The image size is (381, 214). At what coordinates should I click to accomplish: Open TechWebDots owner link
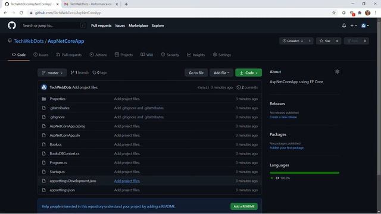click(x=29, y=41)
